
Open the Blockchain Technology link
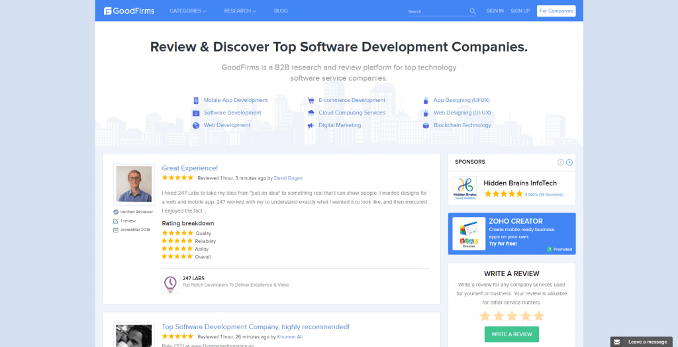pyautogui.click(x=462, y=125)
